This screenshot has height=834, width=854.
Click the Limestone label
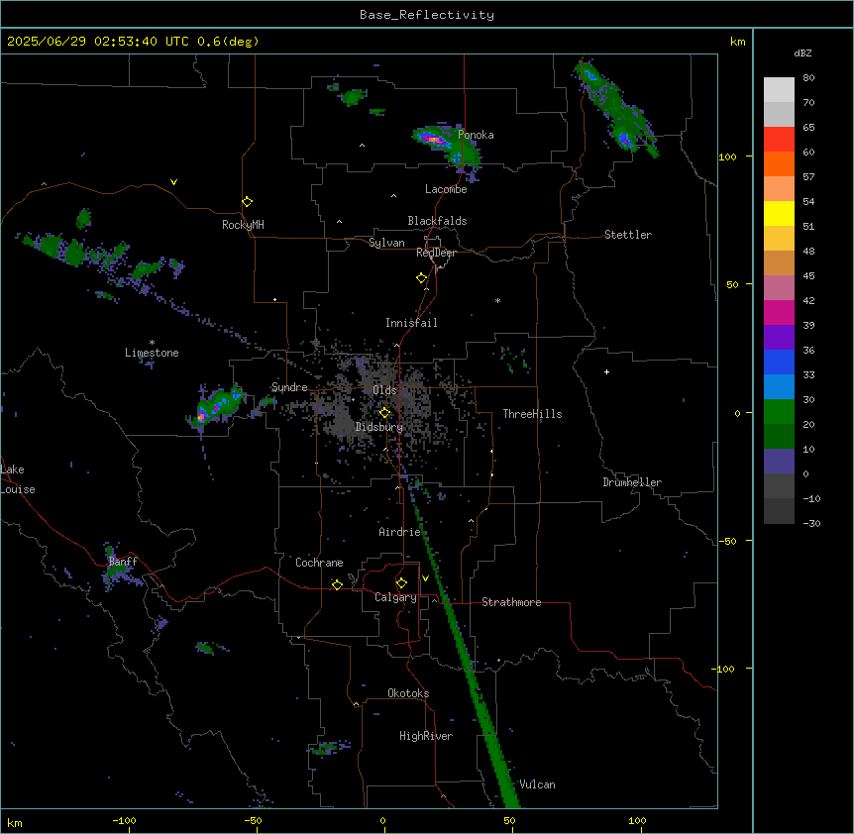pos(152,353)
